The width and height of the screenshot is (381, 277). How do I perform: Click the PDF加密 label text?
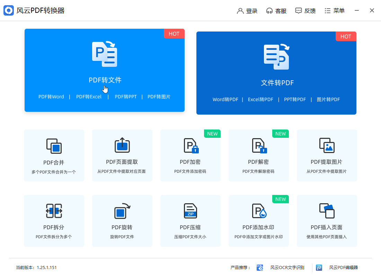(190, 162)
